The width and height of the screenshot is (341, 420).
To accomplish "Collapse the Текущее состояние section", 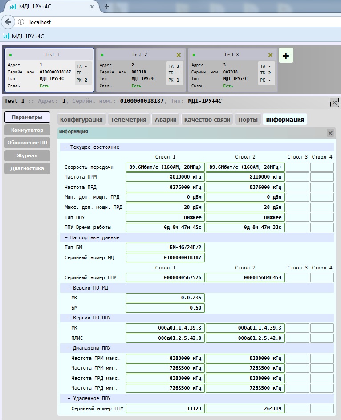I will click(x=197, y=147).
